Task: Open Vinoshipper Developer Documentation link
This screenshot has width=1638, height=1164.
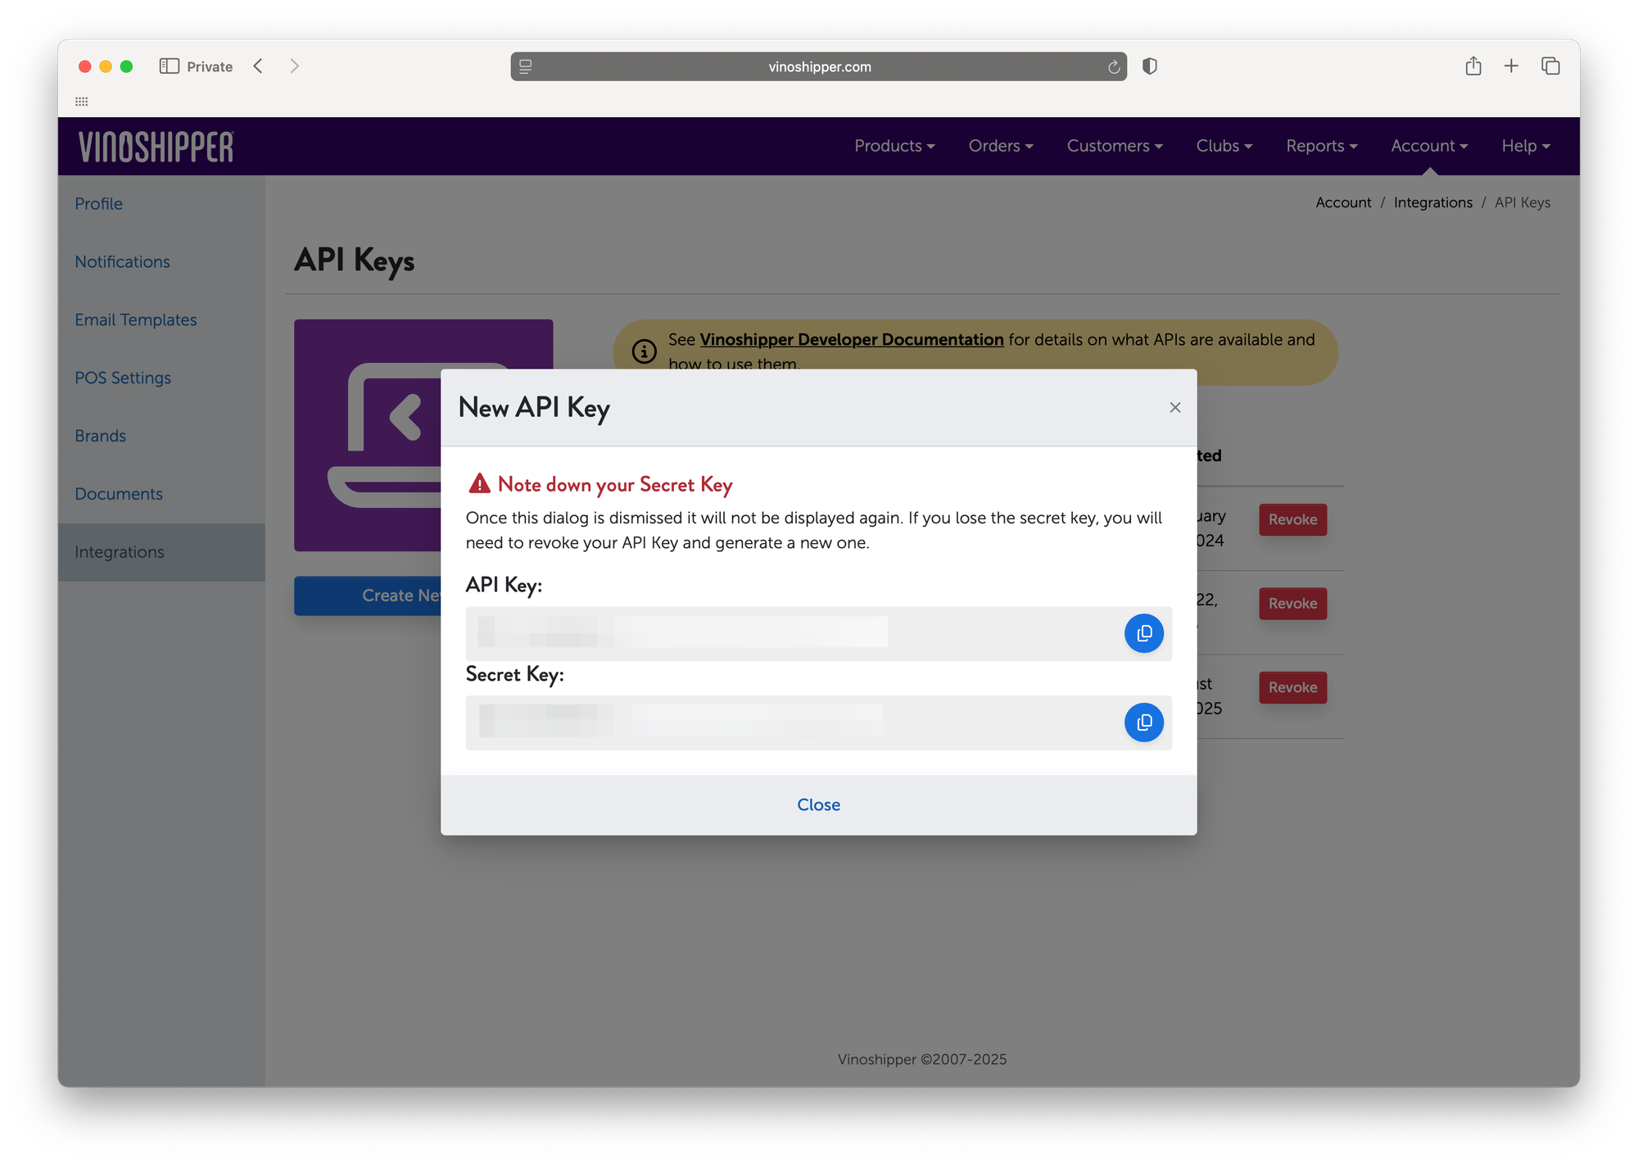Action: [x=852, y=339]
